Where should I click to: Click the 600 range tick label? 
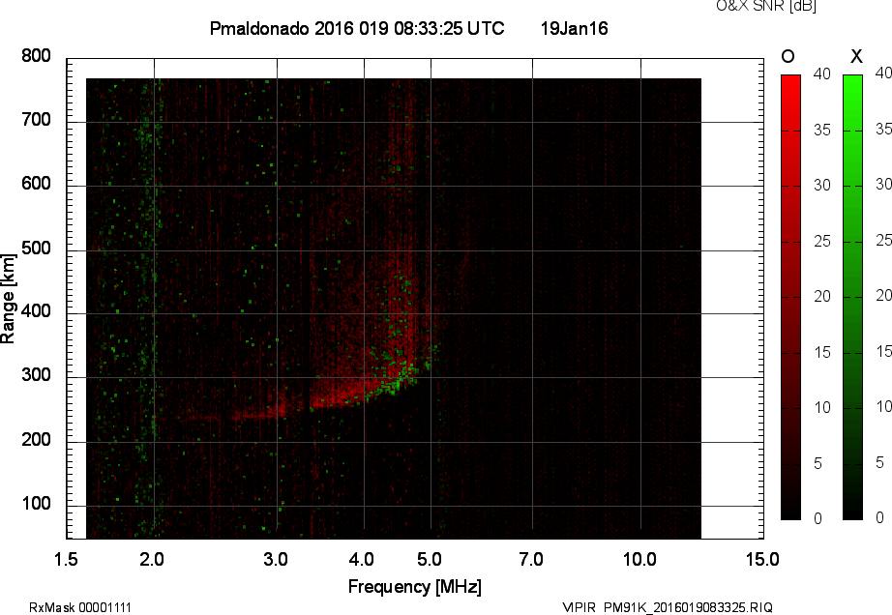[37, 184]
